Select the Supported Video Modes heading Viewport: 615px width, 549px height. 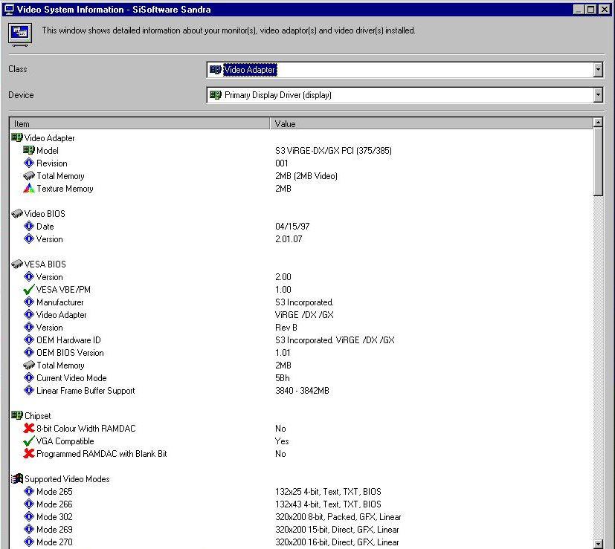click(67, 479)
